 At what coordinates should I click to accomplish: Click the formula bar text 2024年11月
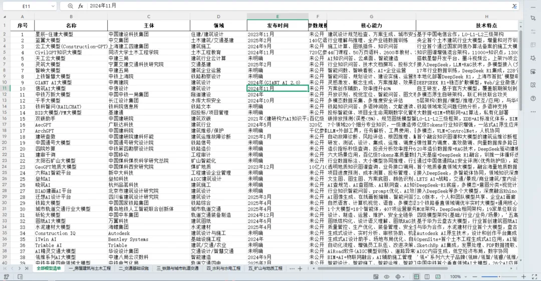pos(103,6)
